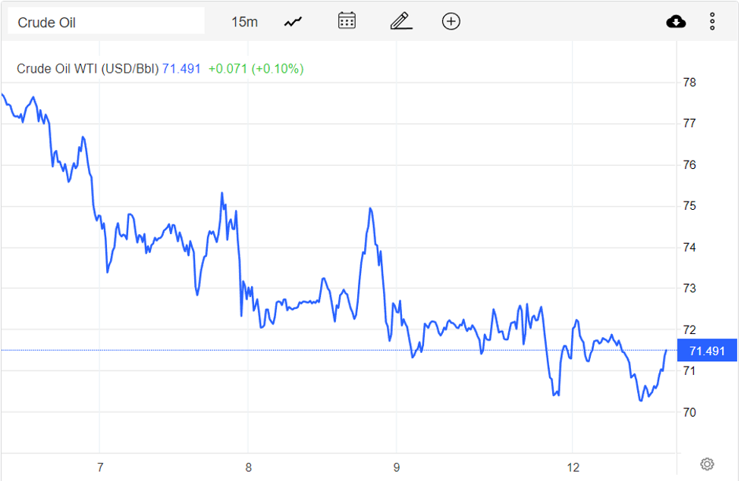Open the line chart type selector
The height and width of the screenshot is (481, 741).
pos(293,22)
